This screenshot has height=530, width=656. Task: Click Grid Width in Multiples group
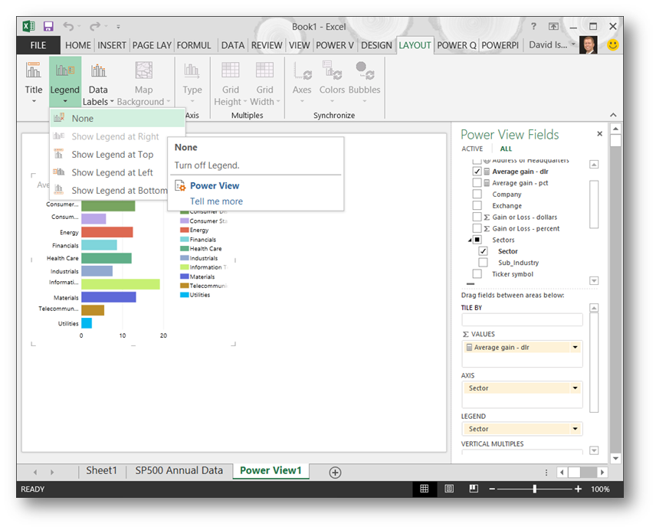(265, 83)
